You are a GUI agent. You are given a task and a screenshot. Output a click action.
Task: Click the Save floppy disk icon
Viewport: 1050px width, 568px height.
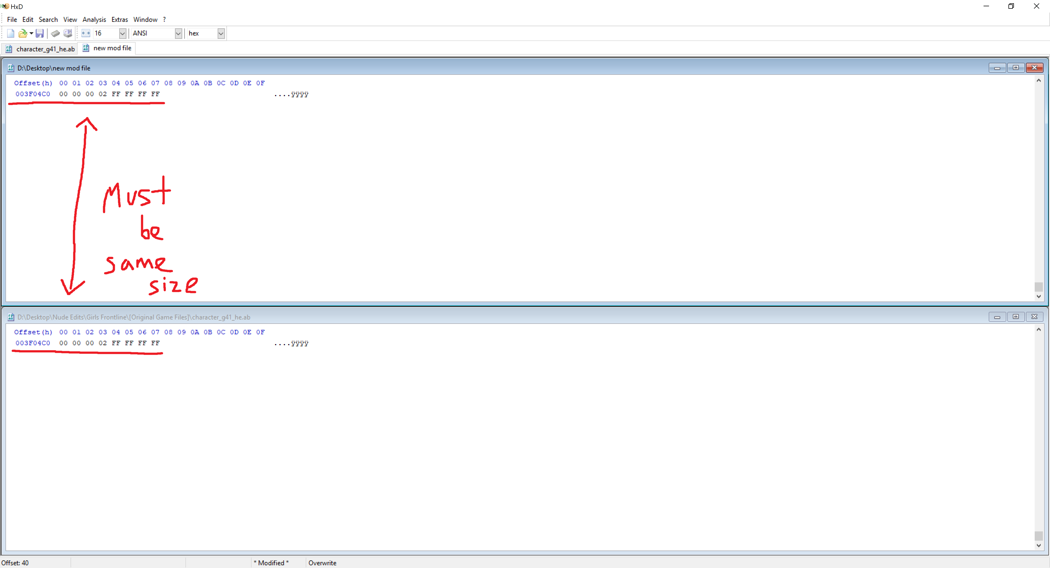coord(40,33)
